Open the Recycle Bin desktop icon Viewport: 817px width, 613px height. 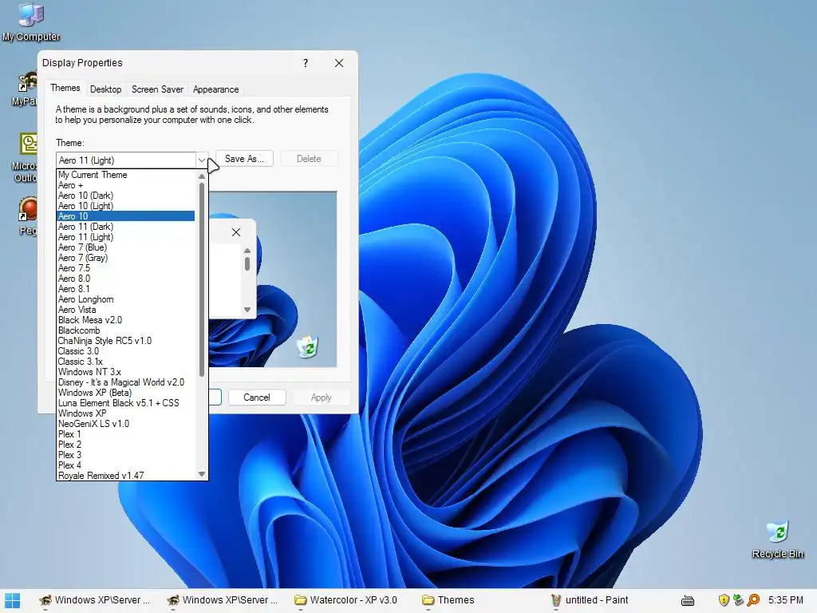point(777,540)
